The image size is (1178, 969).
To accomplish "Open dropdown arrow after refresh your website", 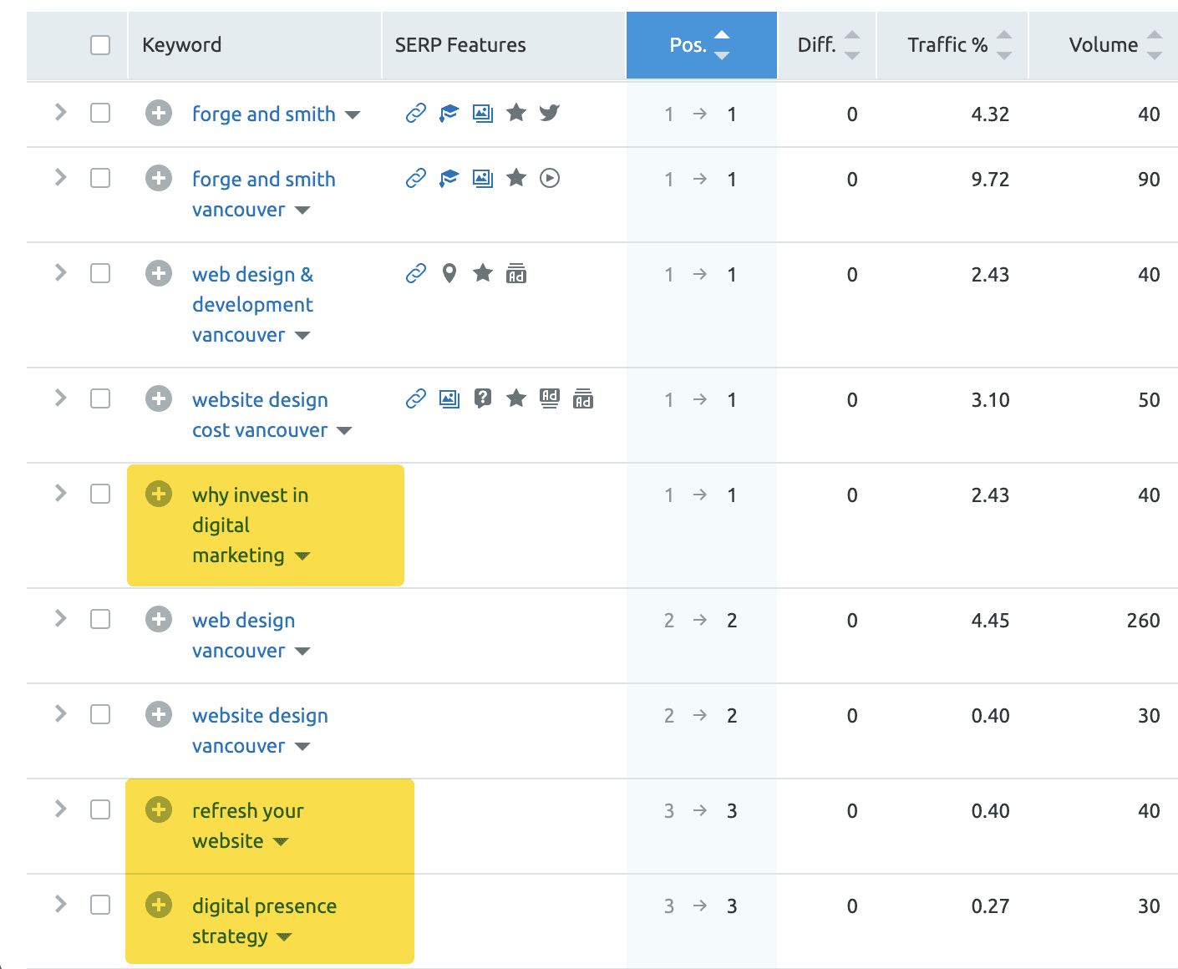I will [281, 842].
